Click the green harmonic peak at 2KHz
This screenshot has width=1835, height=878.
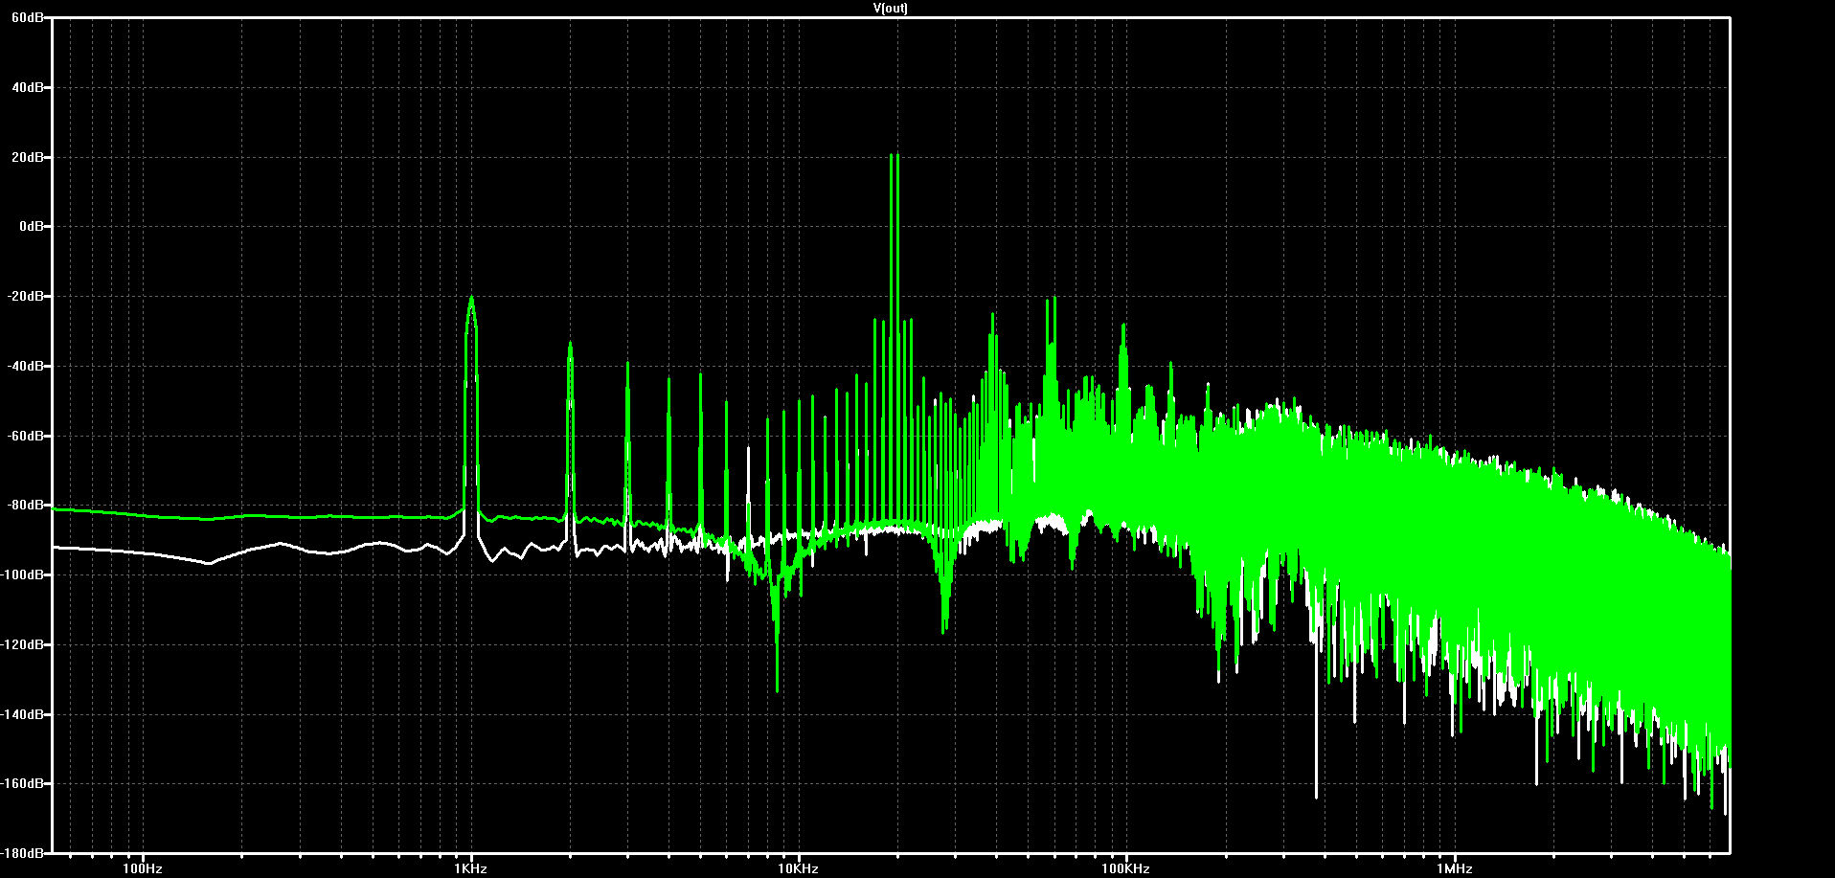[570, 345]
